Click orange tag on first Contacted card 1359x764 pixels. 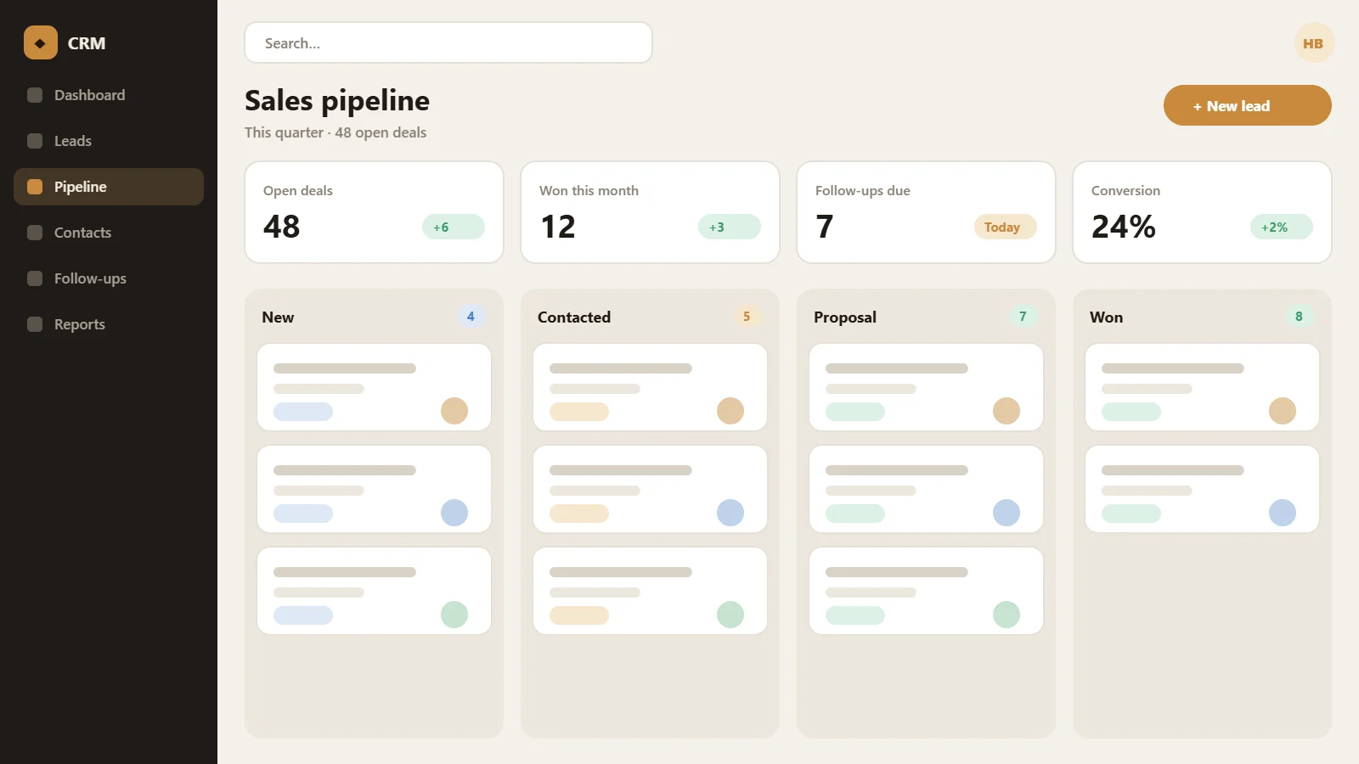tap(579, 412)
